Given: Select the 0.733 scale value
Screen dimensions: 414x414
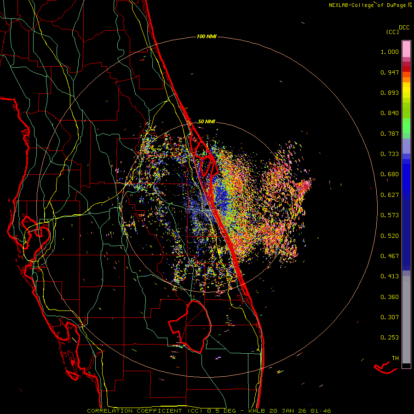Looking at the screenshot, I should tap(390, 154).
